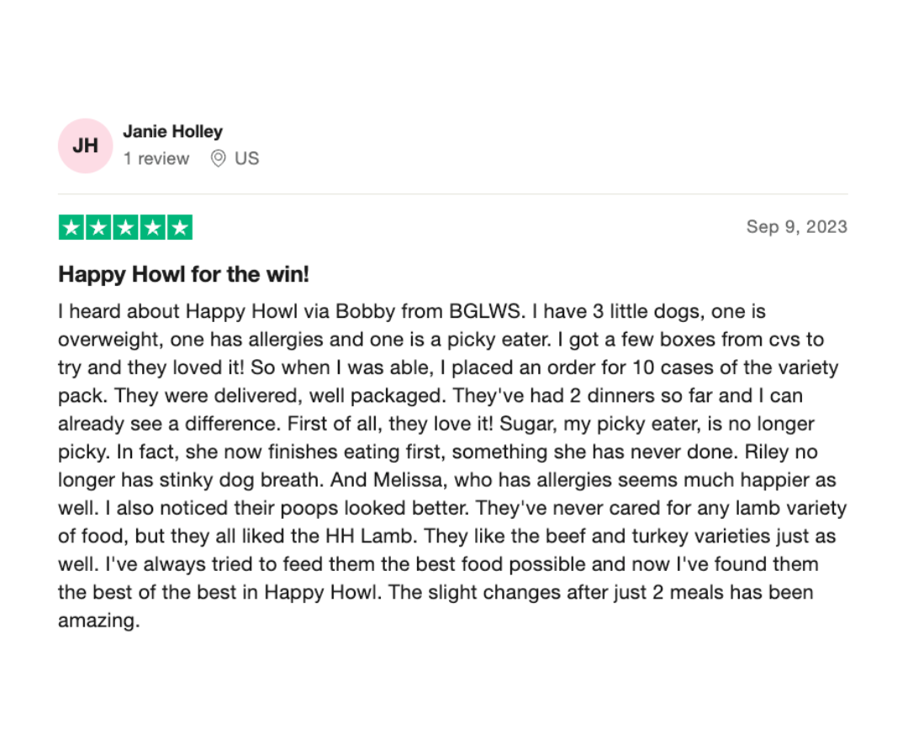Viewport: 908px width, 740px height.
Task: Click the first green rating star
Action: pos(71,228)
